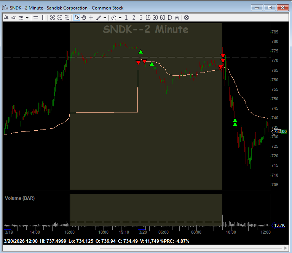Click the circled X clear icon

(187, 17)
